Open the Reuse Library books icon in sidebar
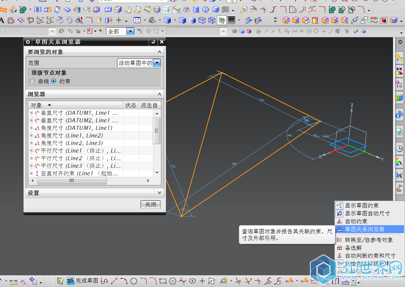 tap(400, 98)
